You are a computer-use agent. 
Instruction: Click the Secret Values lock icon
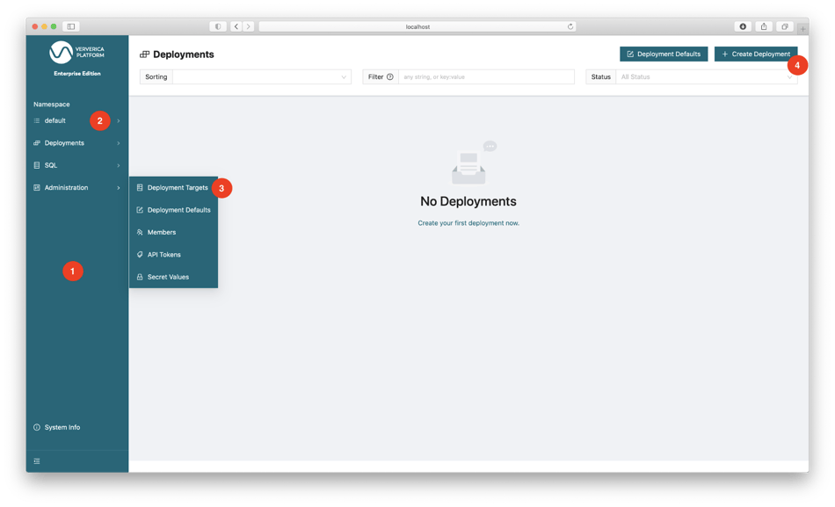pyautogui.click(x=140, y=276)
